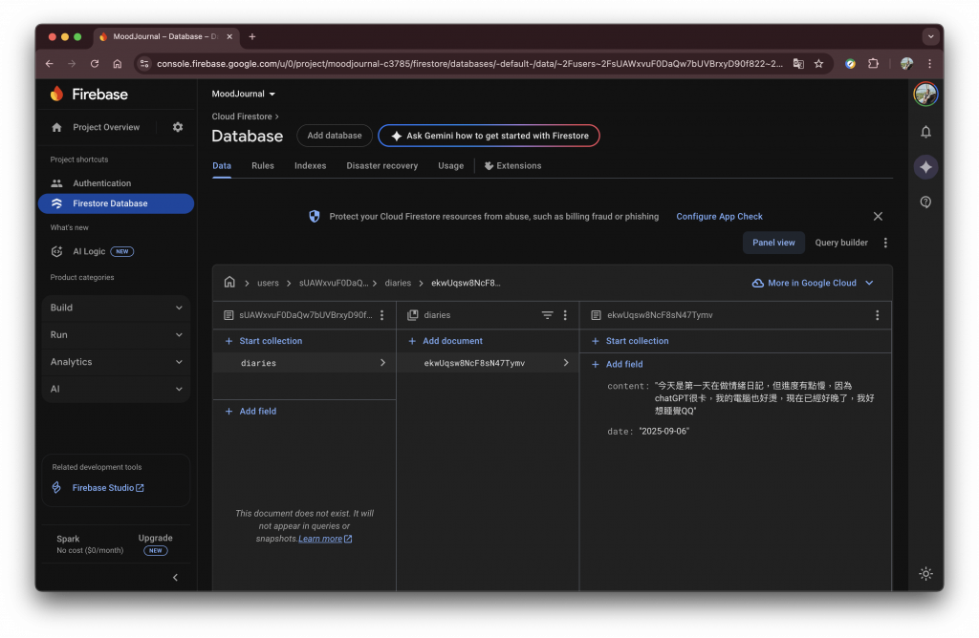Click the Firebase flame logo
This screenshot has height=638, width=979.
[x=56, y=94]
